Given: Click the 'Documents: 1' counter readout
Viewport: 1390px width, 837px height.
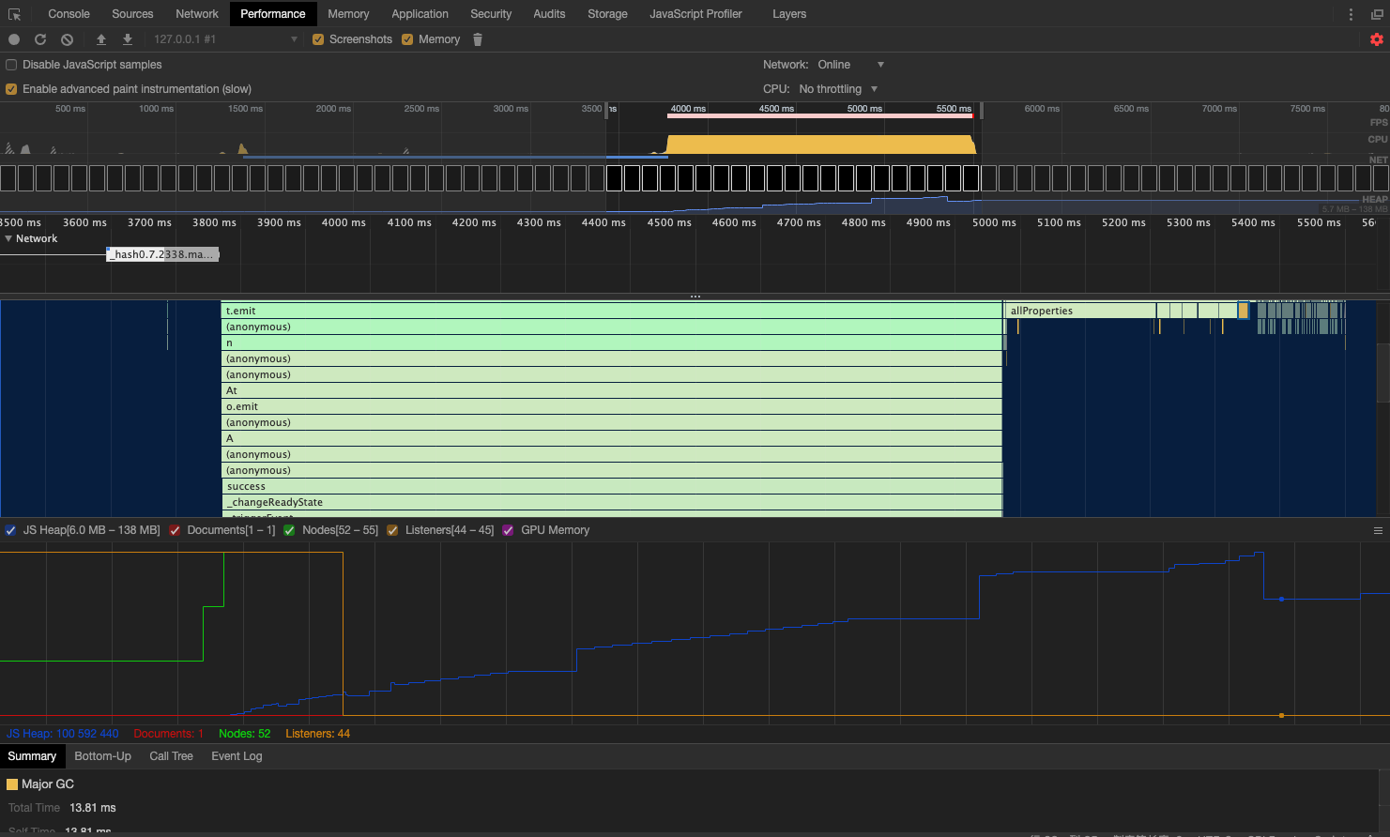Looking at the screenshot, I should tap(169, 734).
